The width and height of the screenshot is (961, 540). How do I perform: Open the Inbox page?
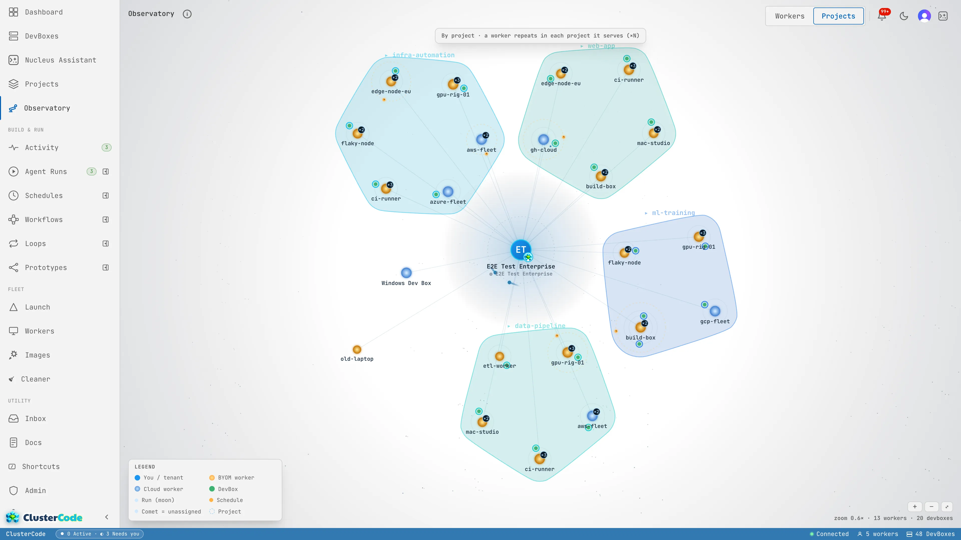(x=60, y=418)
